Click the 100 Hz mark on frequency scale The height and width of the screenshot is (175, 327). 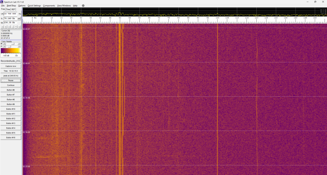pos(217,18)
